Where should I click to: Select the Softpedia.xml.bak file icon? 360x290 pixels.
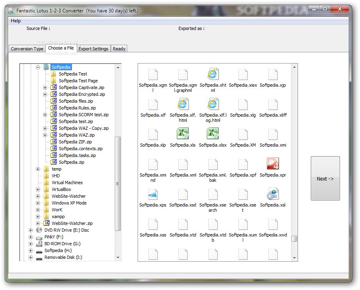pyautogui.click(x=213, y=164)
